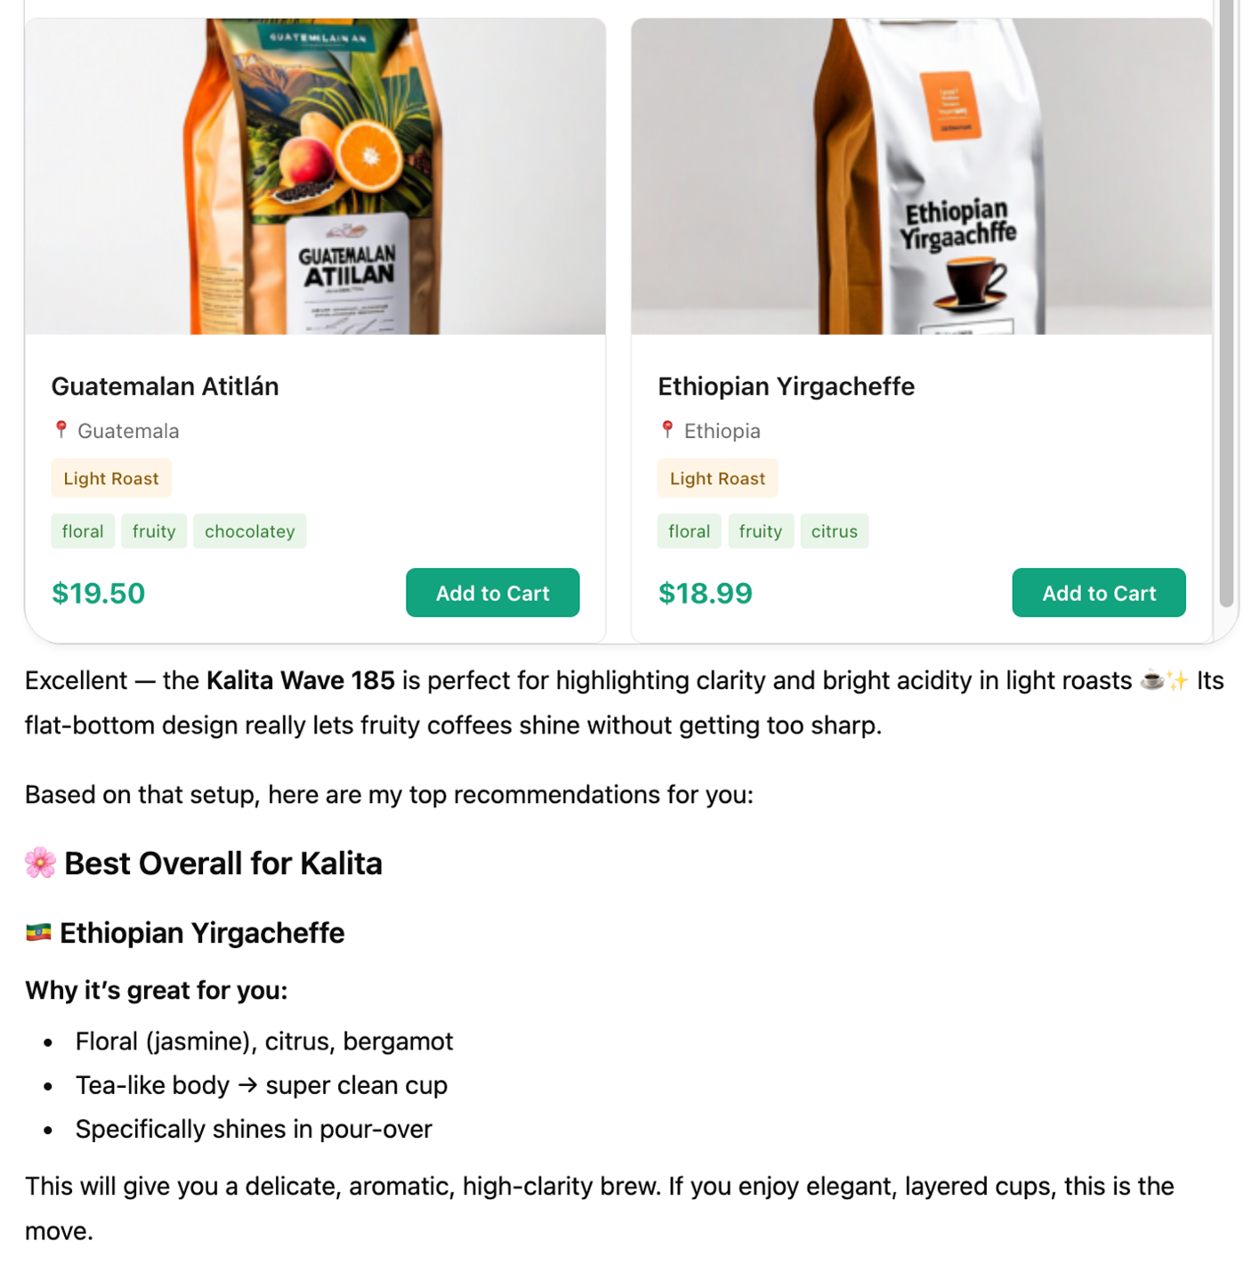The image size is (1260, 1273).
Task: Click the flower icon beside Best Overall for Kalita
Action: pos(38,862)
